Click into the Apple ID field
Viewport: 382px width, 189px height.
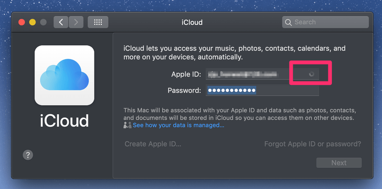[262, 74]
